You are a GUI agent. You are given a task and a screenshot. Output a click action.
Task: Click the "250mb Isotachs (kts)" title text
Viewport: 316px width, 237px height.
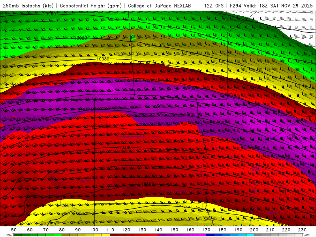tap(28, 6)
